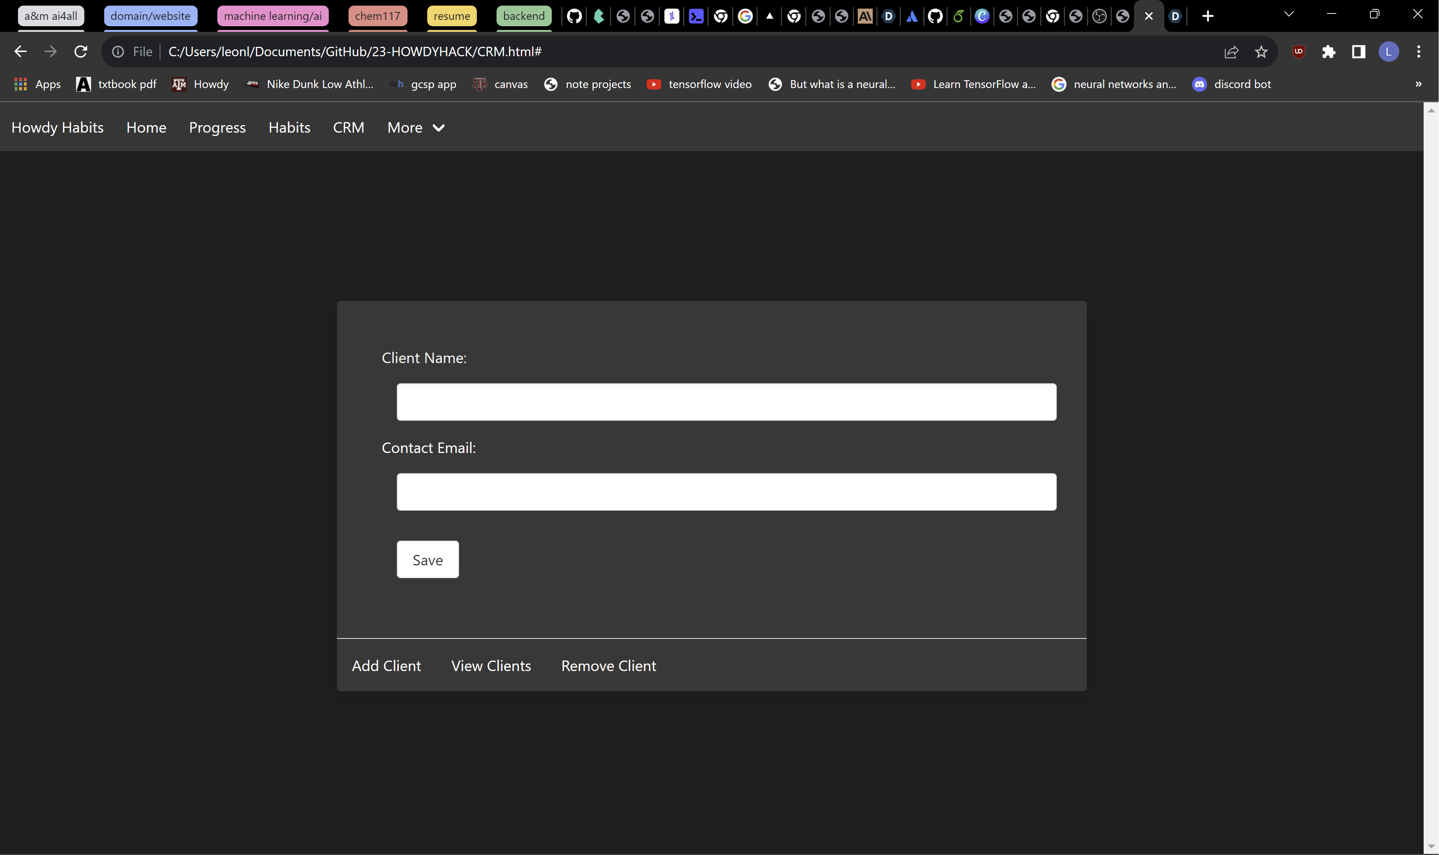Switch to the View Clients tab

click(491, 665)
